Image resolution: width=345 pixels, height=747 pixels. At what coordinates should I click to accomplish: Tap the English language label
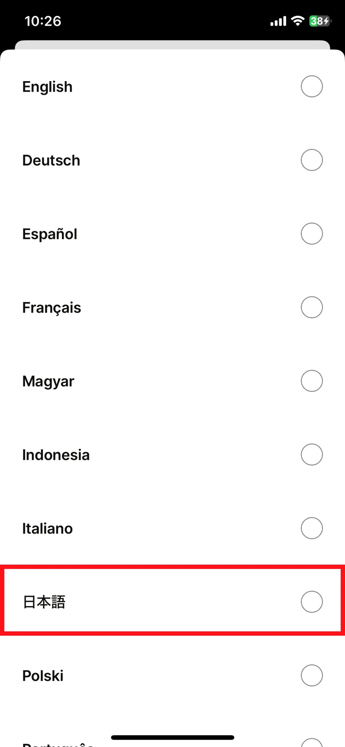[47, 87]
